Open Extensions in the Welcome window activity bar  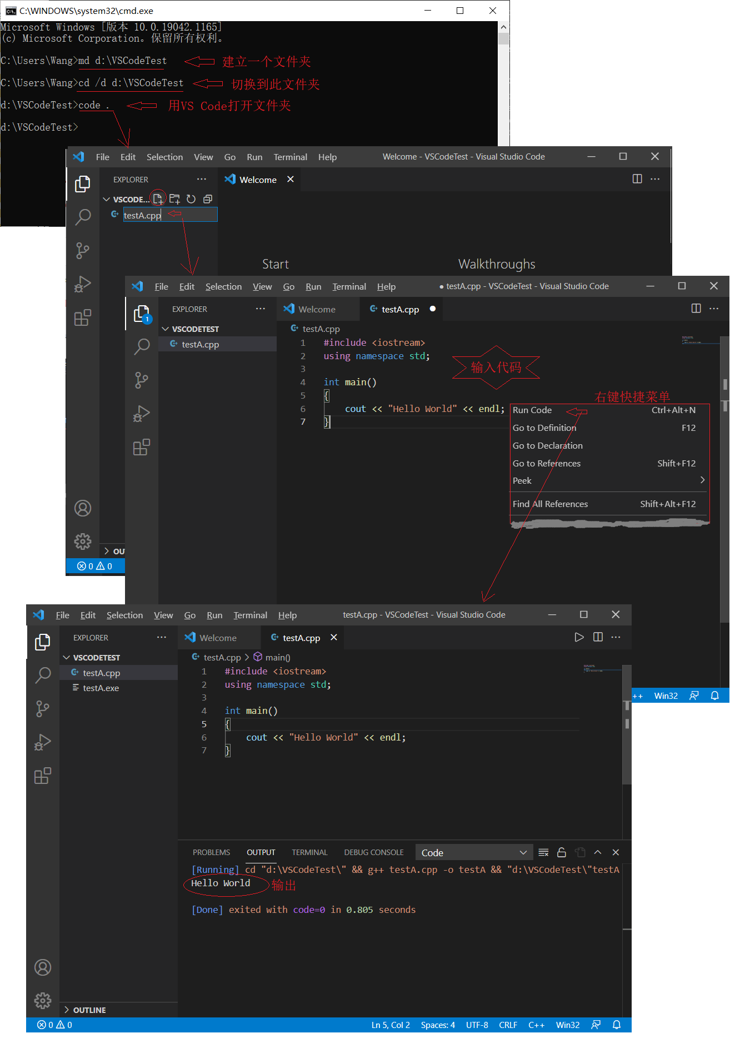point(83,317)
